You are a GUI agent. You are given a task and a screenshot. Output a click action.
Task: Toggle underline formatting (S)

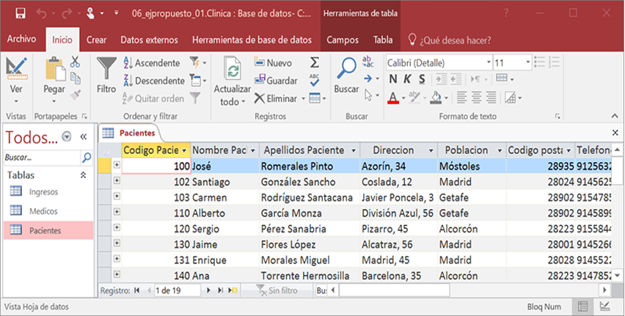421,79
